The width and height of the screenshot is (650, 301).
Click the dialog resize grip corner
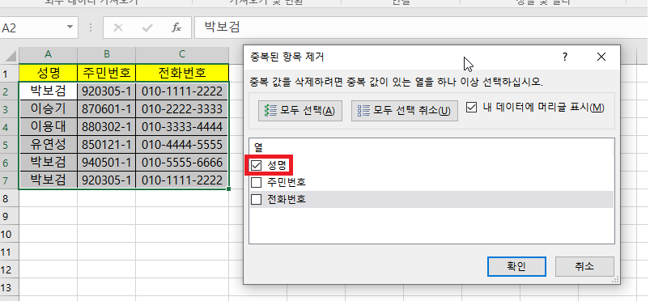[x=615, y=280]
